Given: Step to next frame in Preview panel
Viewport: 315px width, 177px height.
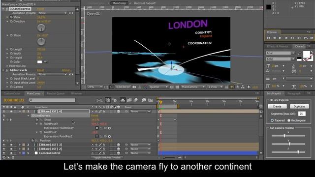Looking at the screenshot, I should 286,38.
